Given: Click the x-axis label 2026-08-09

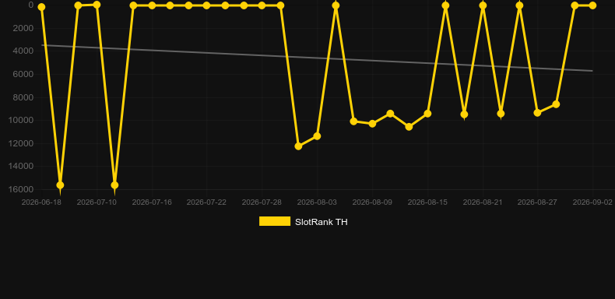Looking at the screenshot, I should point(372,202).
